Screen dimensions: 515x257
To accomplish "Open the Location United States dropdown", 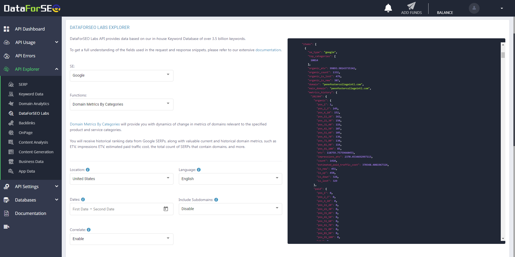I will [x=121, y=179].
